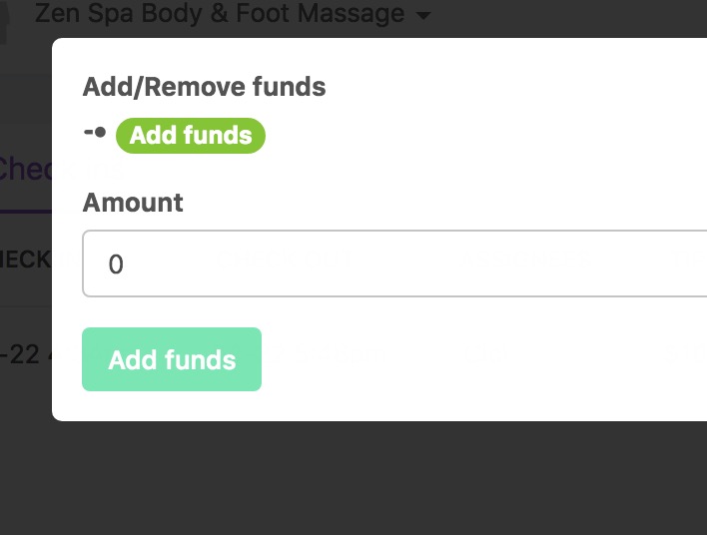Click the dark header bar right of the dropdown caret
The width and height of the screenshot is (707, 535).
click(x=568, y=16)
